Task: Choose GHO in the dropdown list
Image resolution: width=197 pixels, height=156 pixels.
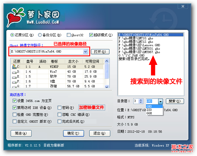Action: (x=154, y=106)
